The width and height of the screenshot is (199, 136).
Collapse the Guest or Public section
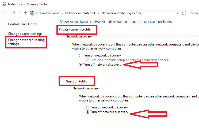click(76, 81)
